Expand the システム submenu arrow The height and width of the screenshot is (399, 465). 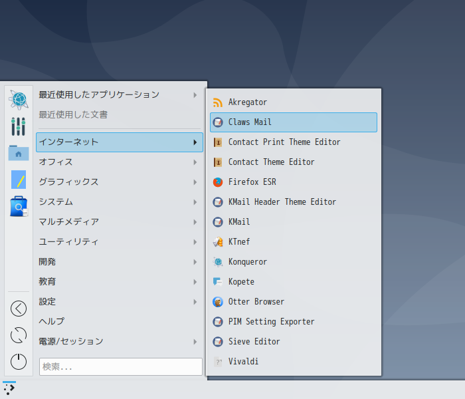click(195, 202)
